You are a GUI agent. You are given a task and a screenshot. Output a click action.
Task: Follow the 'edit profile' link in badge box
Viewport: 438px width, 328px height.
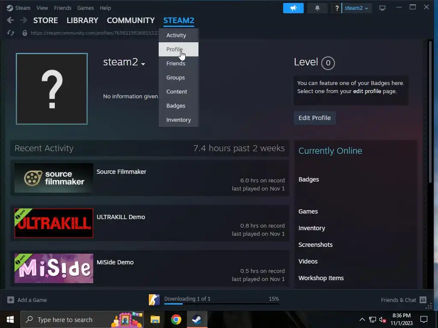367,91
